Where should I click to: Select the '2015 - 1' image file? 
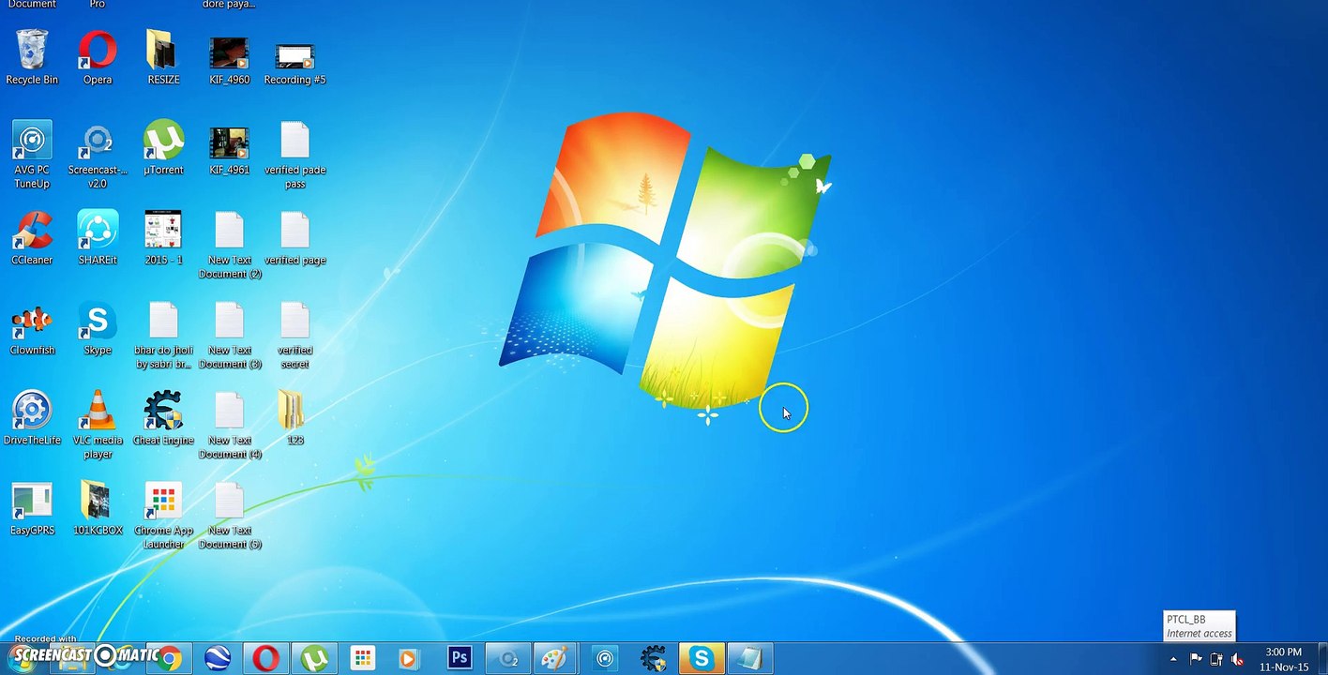coord(163,237)
